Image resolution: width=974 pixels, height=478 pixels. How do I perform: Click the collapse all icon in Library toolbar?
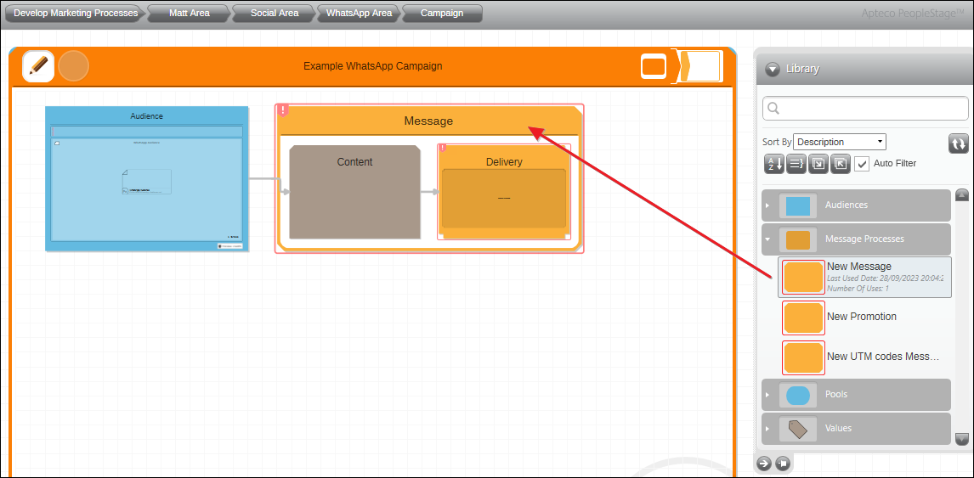pyautogui.click(x=840, y=164)
